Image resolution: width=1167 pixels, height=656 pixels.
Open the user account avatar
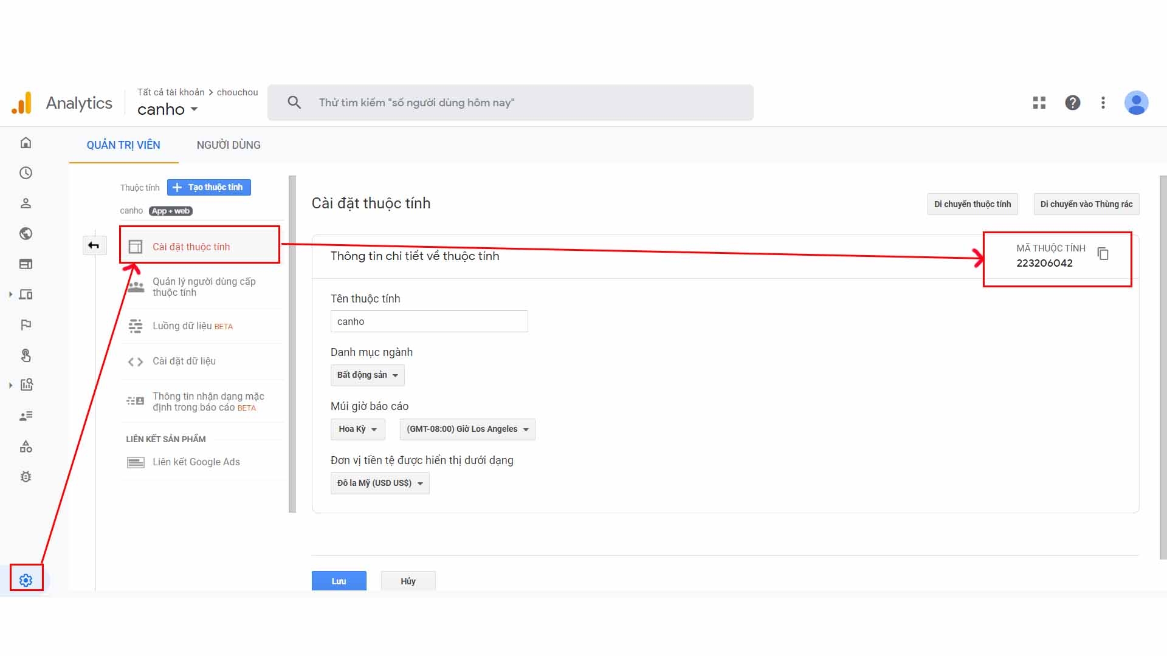(x=1136, y=103)
